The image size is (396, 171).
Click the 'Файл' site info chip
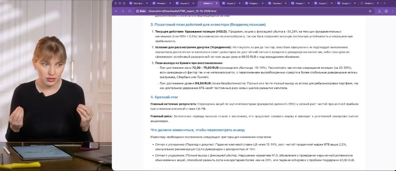[x=141, y=11]
